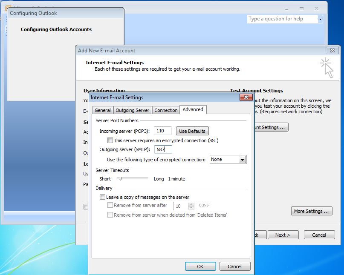Minimize the Microsoft Outlook window
Viewport: 344px width, 275px height.
287,9
